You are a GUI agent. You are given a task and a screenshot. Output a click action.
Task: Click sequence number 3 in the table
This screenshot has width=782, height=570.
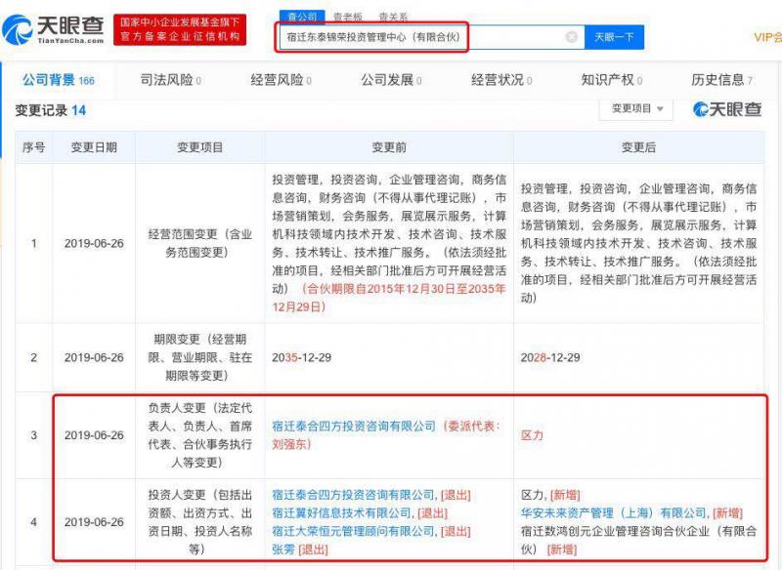pyautogui.click(x=34, y=435)
